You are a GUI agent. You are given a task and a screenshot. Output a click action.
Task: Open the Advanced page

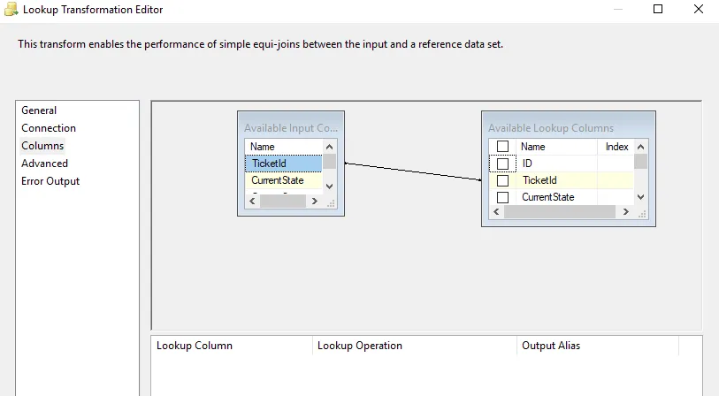pyautogui.click(x=44, y=164)
